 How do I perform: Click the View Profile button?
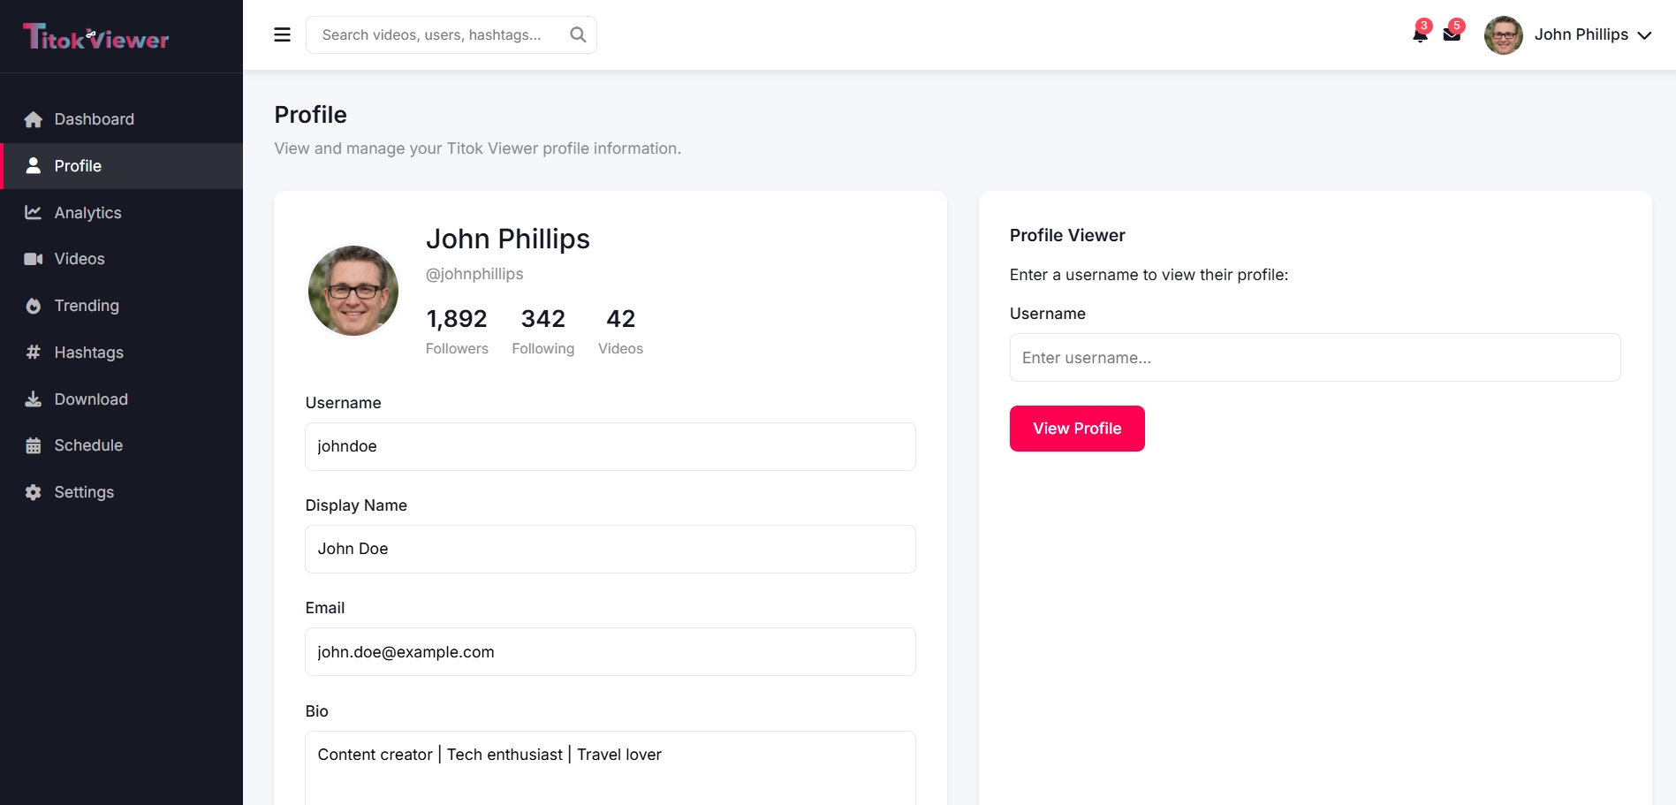(x=1076, y=428)
